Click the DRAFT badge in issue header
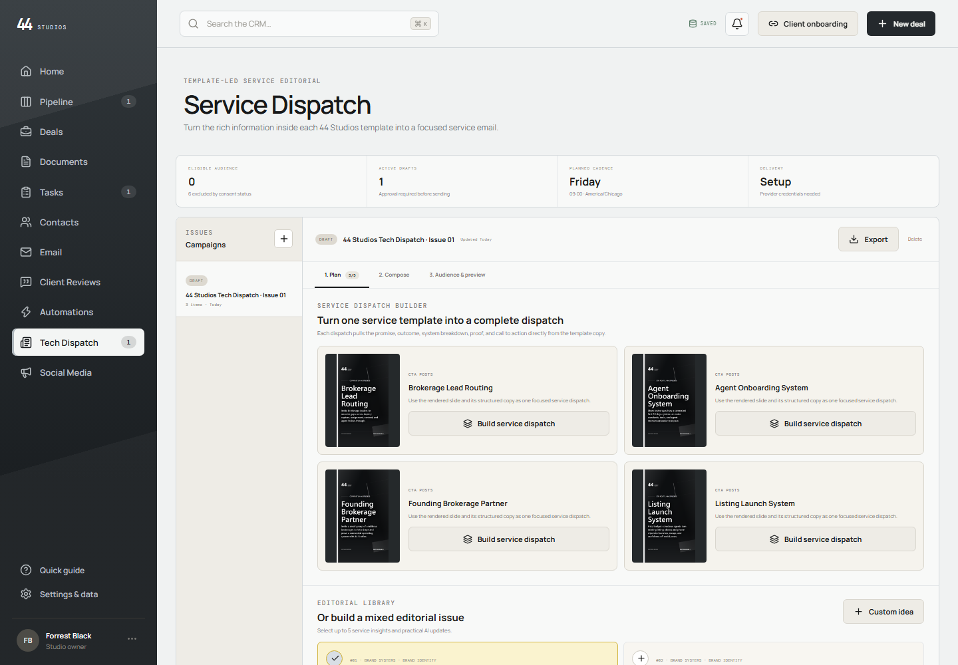The image size is (958, 665). coord(326,239)
